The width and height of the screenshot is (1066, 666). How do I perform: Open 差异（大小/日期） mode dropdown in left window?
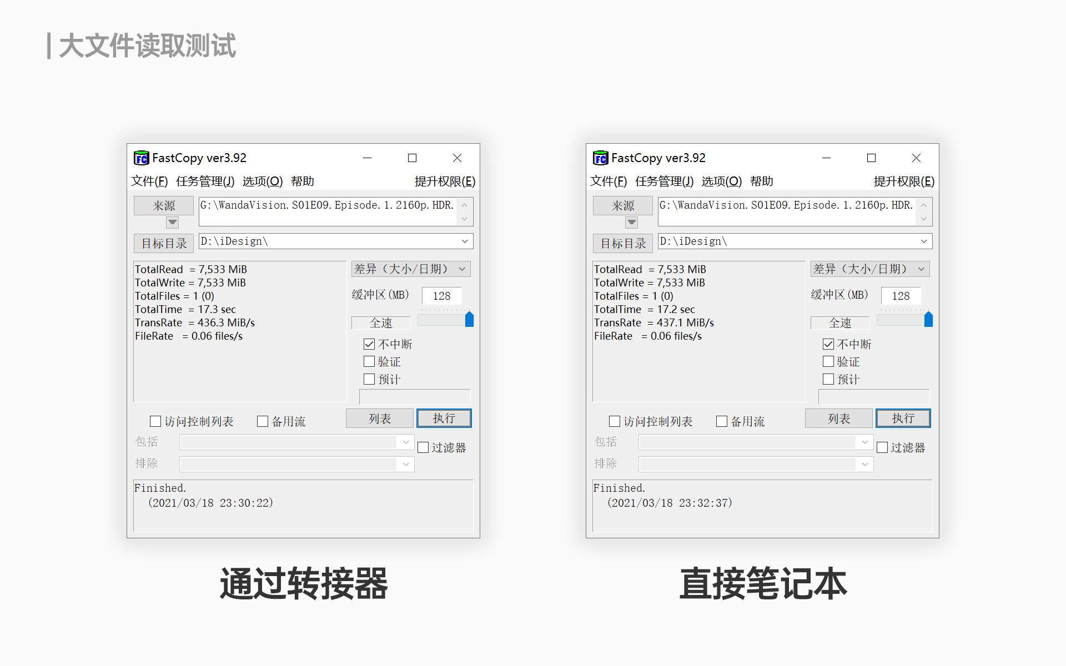[410, 269]
